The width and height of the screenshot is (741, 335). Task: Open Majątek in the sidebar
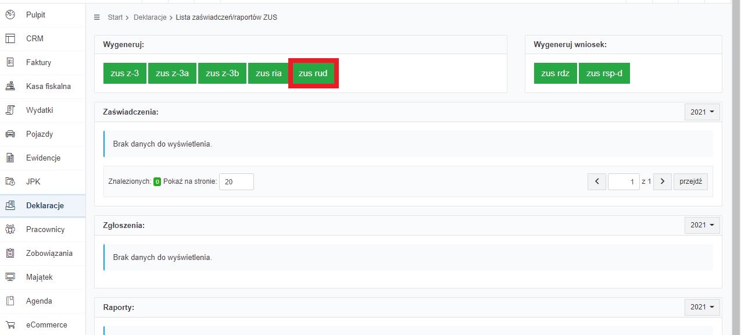pos(42,277)
